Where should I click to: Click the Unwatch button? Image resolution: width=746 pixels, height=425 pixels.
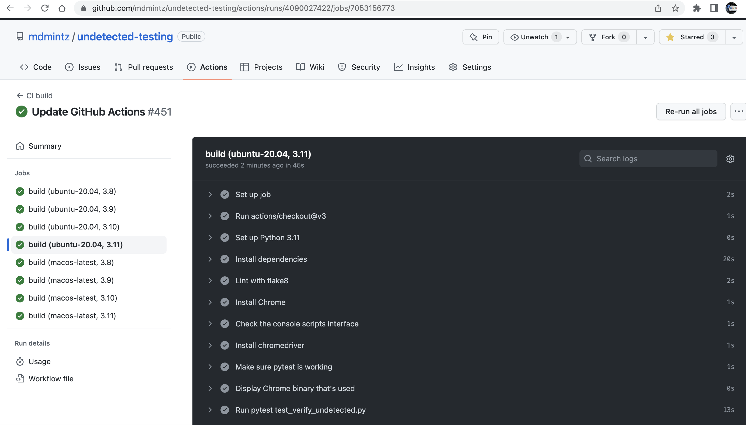point(534,37)
